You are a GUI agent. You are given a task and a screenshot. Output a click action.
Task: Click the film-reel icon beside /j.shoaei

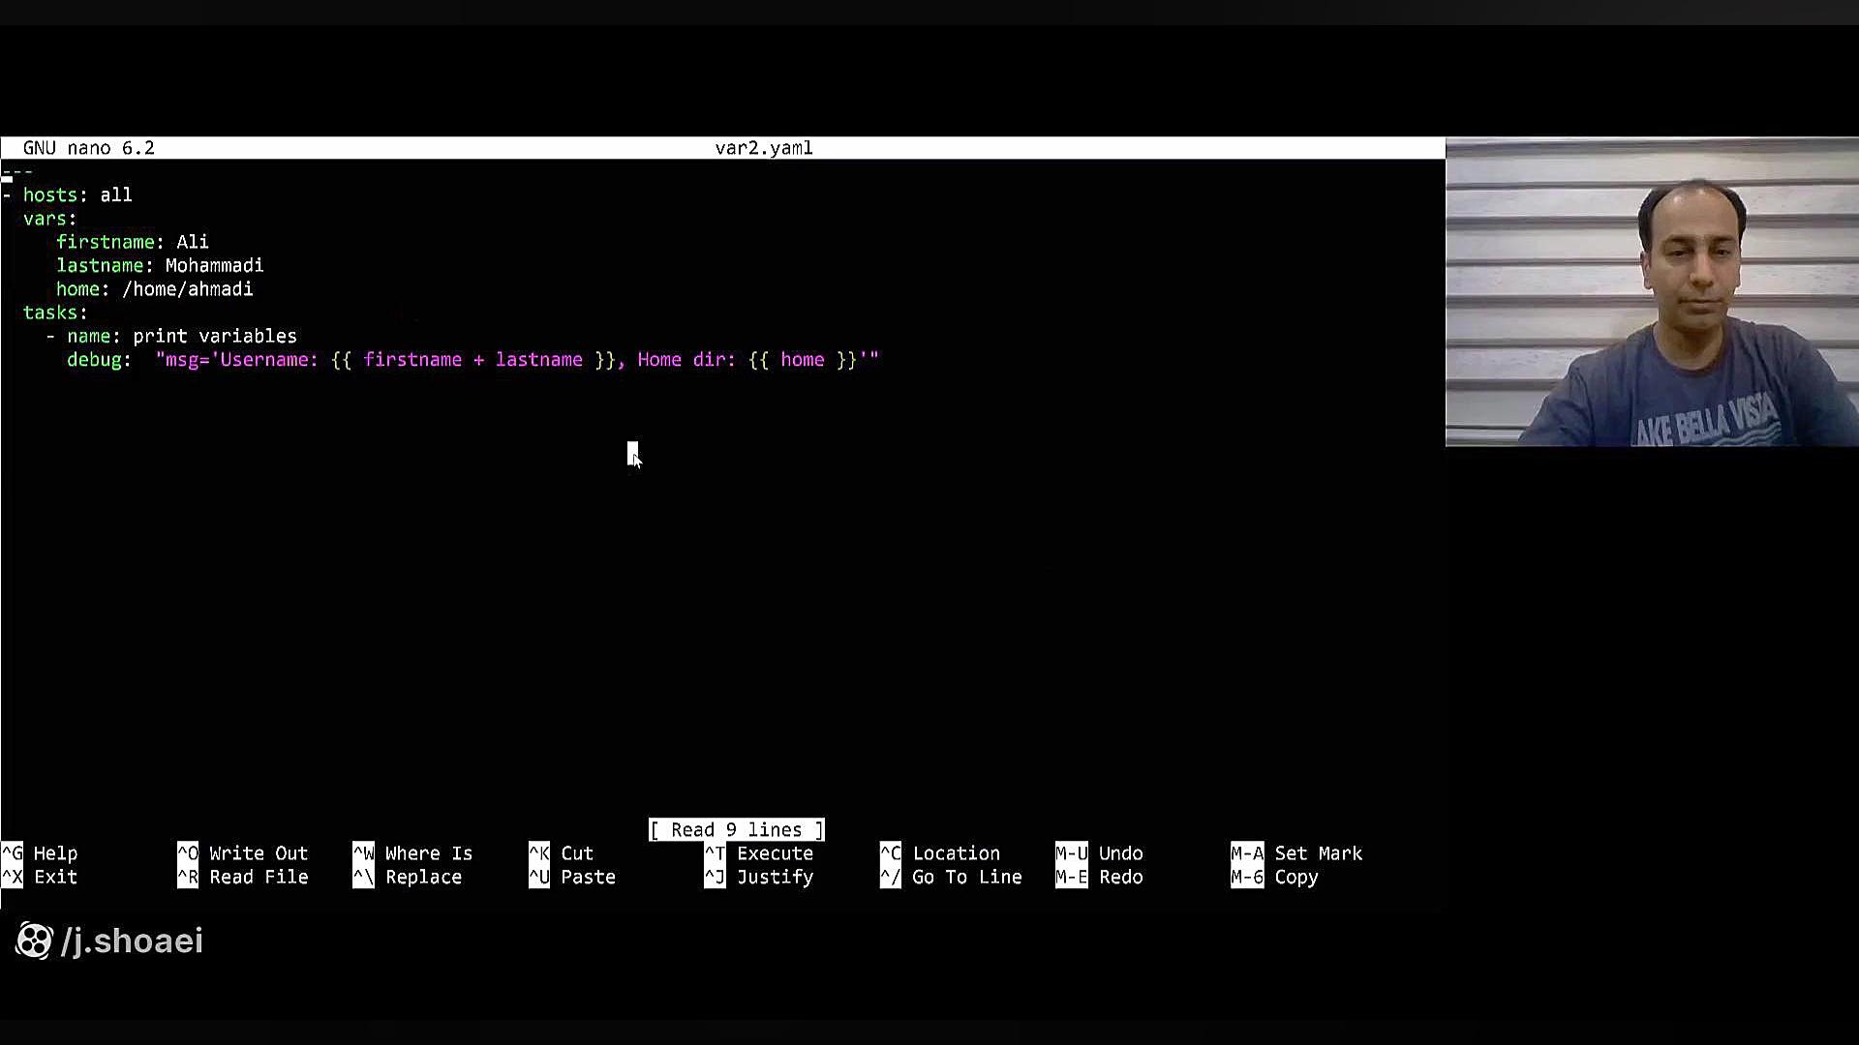point(34,940)
